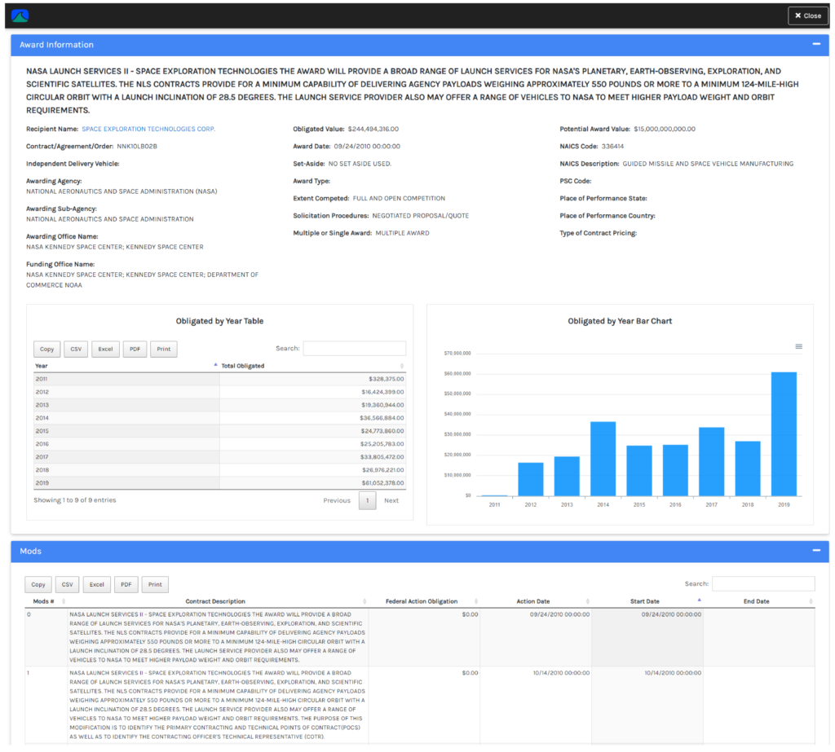The width and height of the screenshot is (835, 752).
Task: Print the Obligated by Year table
Action: pyautogui.click(x=163, y=350)
